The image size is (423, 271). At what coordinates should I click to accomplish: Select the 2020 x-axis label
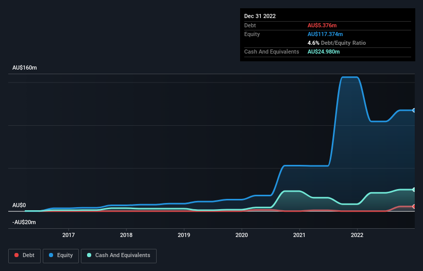click(242, 235)
